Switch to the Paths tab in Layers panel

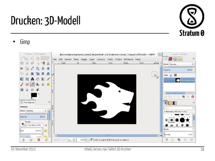(175, 59)
